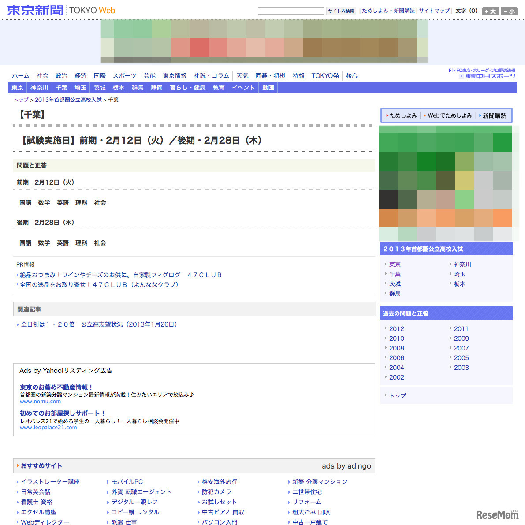
Task: Open 千葉 in 2013年 exam sidebar list
Action: pyautogui.click(x=395, y=274)
